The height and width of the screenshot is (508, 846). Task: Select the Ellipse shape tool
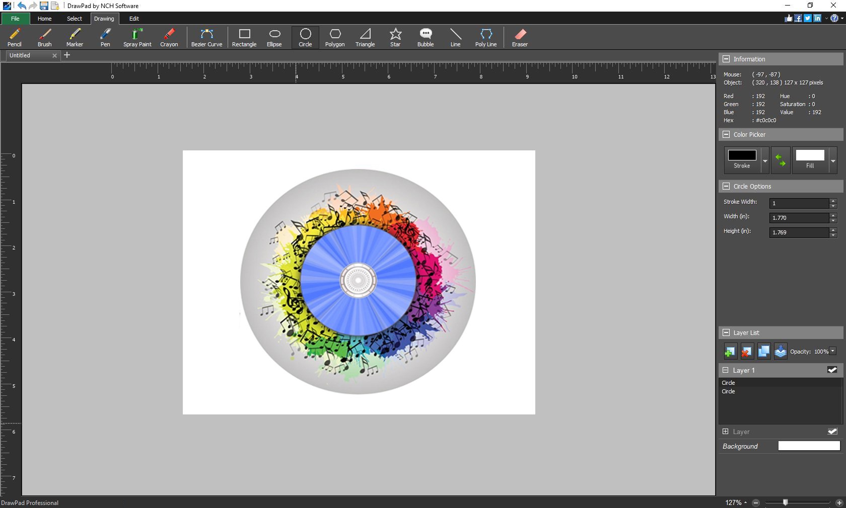coord(274,38)
